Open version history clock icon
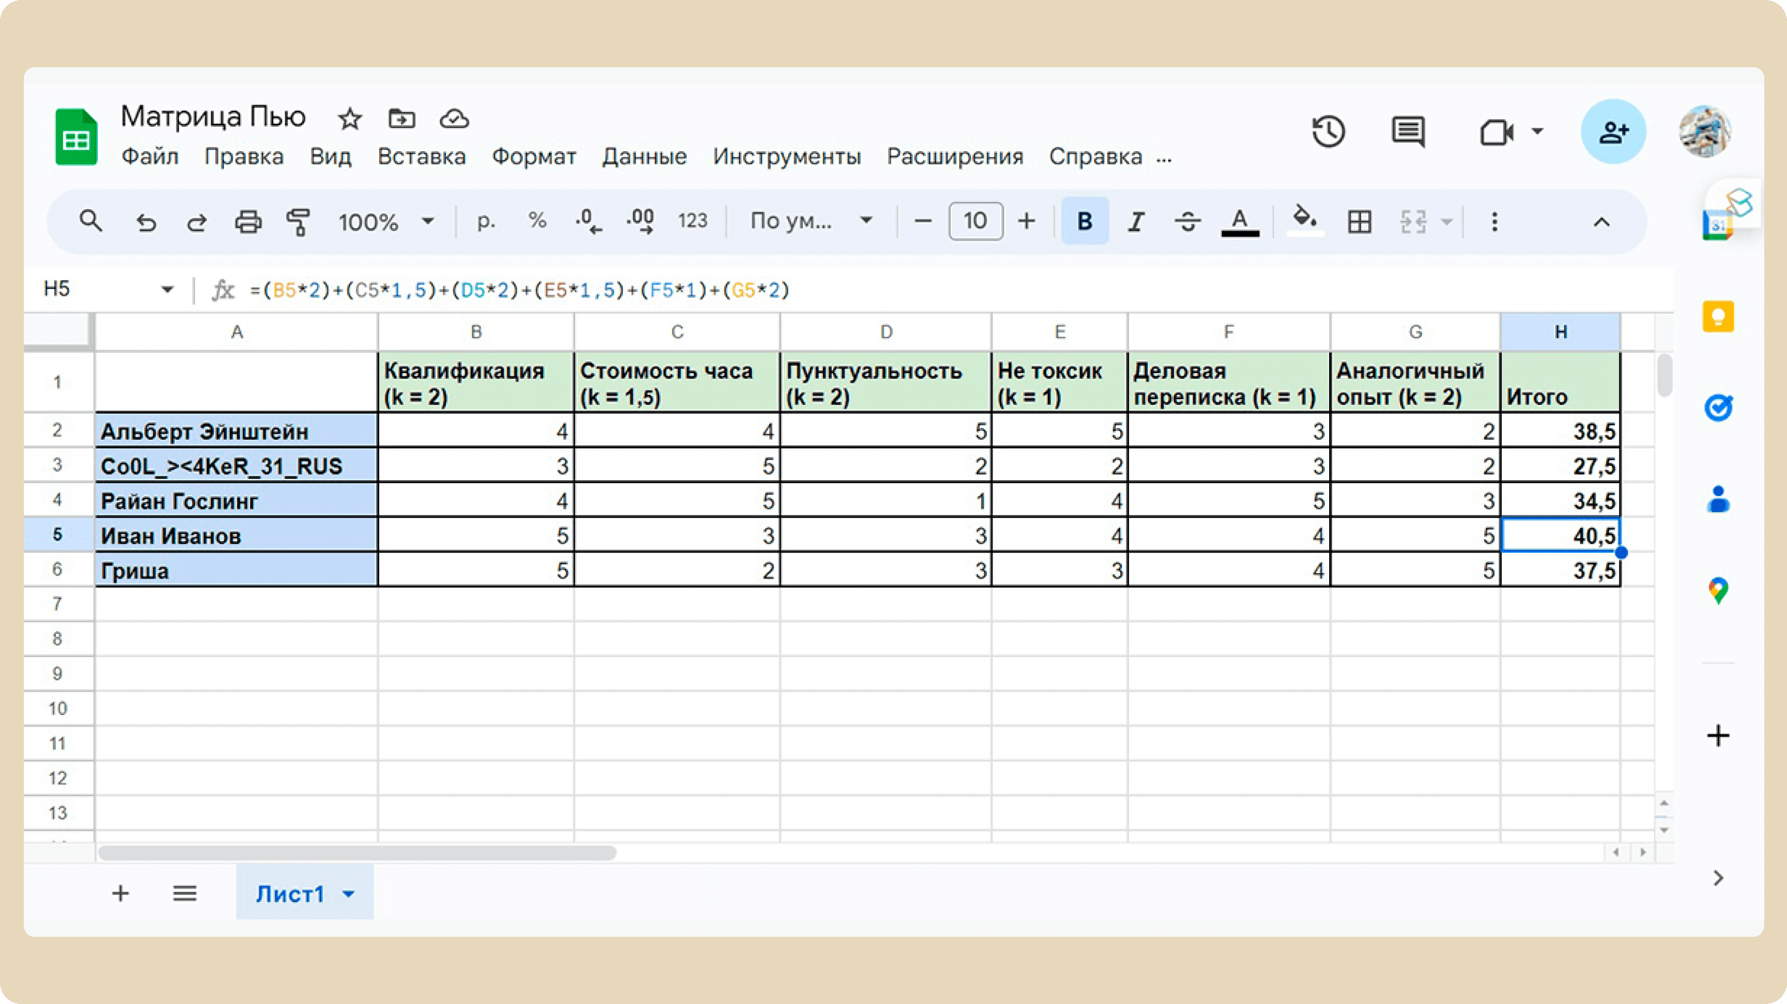This screenshot has height=1004, width=1787. coord(1328,132)
